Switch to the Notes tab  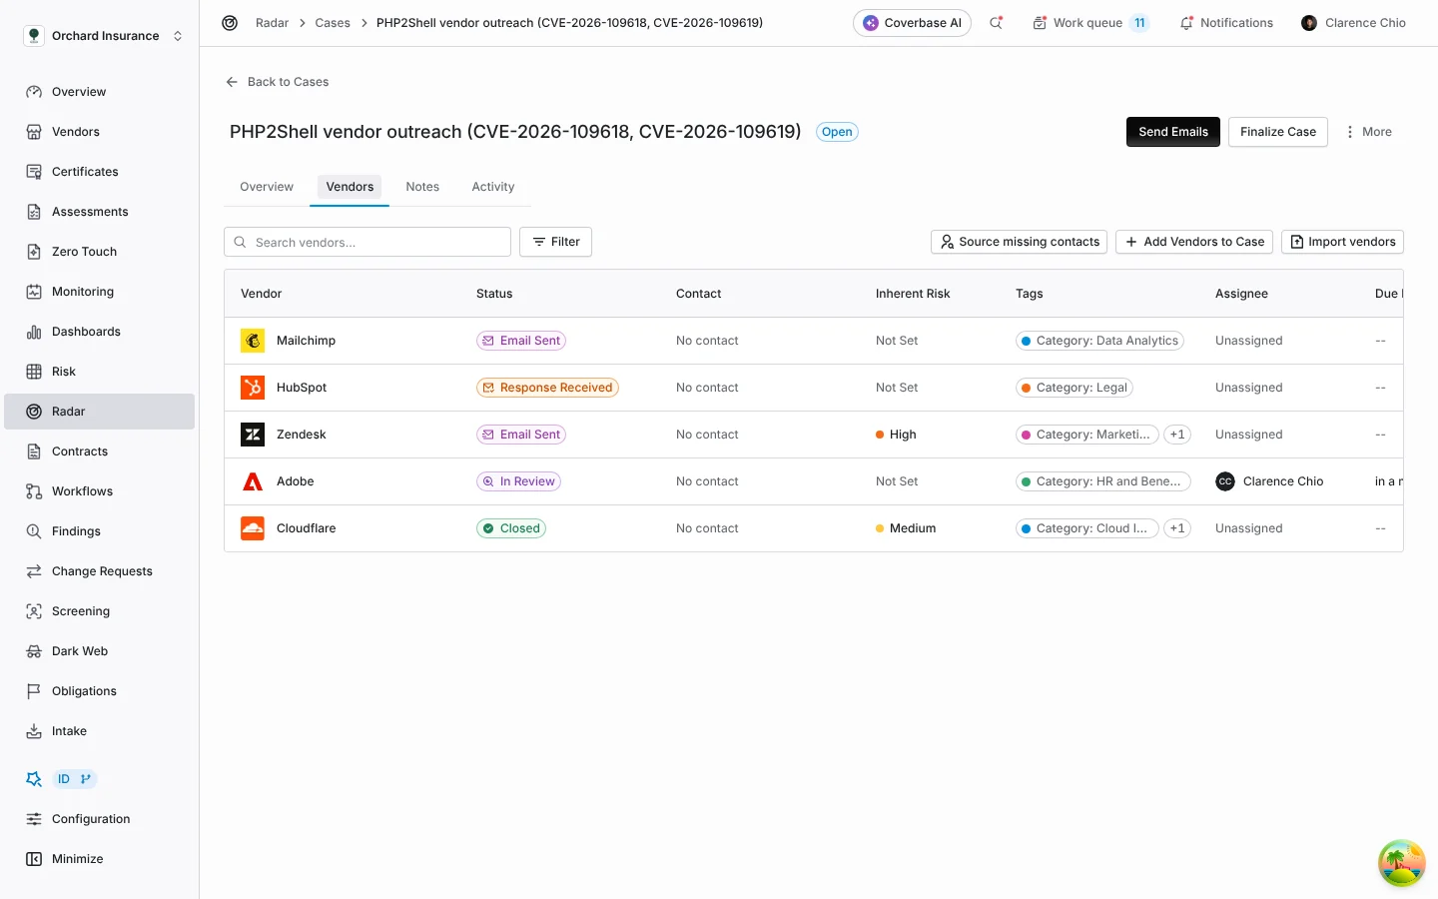(422, 187)
